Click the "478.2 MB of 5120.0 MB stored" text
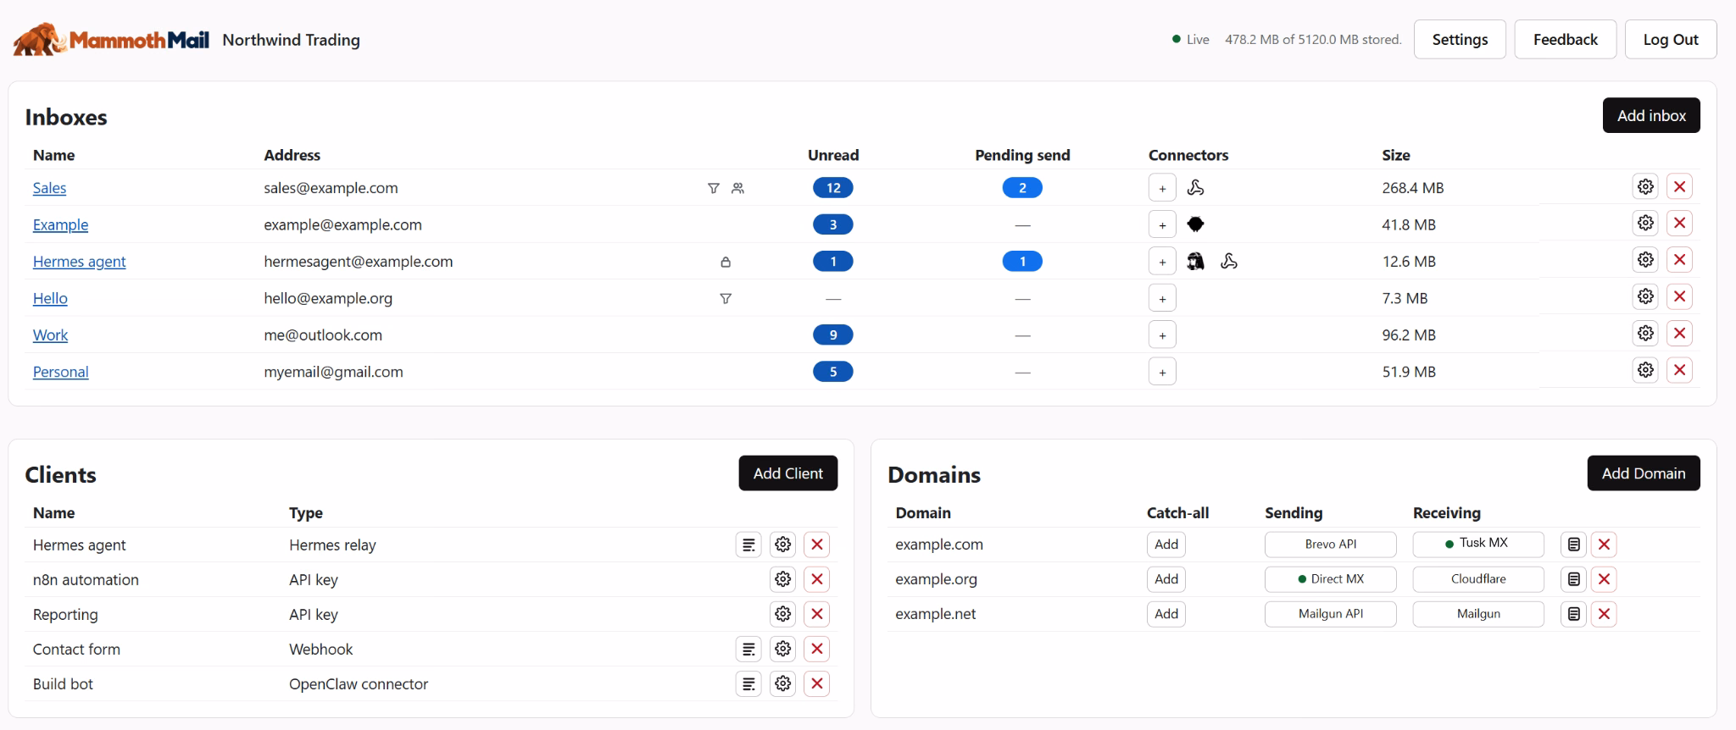The height and width of the screenshot is (730, 1736). pyautogui.click(x=1313, y=40)
